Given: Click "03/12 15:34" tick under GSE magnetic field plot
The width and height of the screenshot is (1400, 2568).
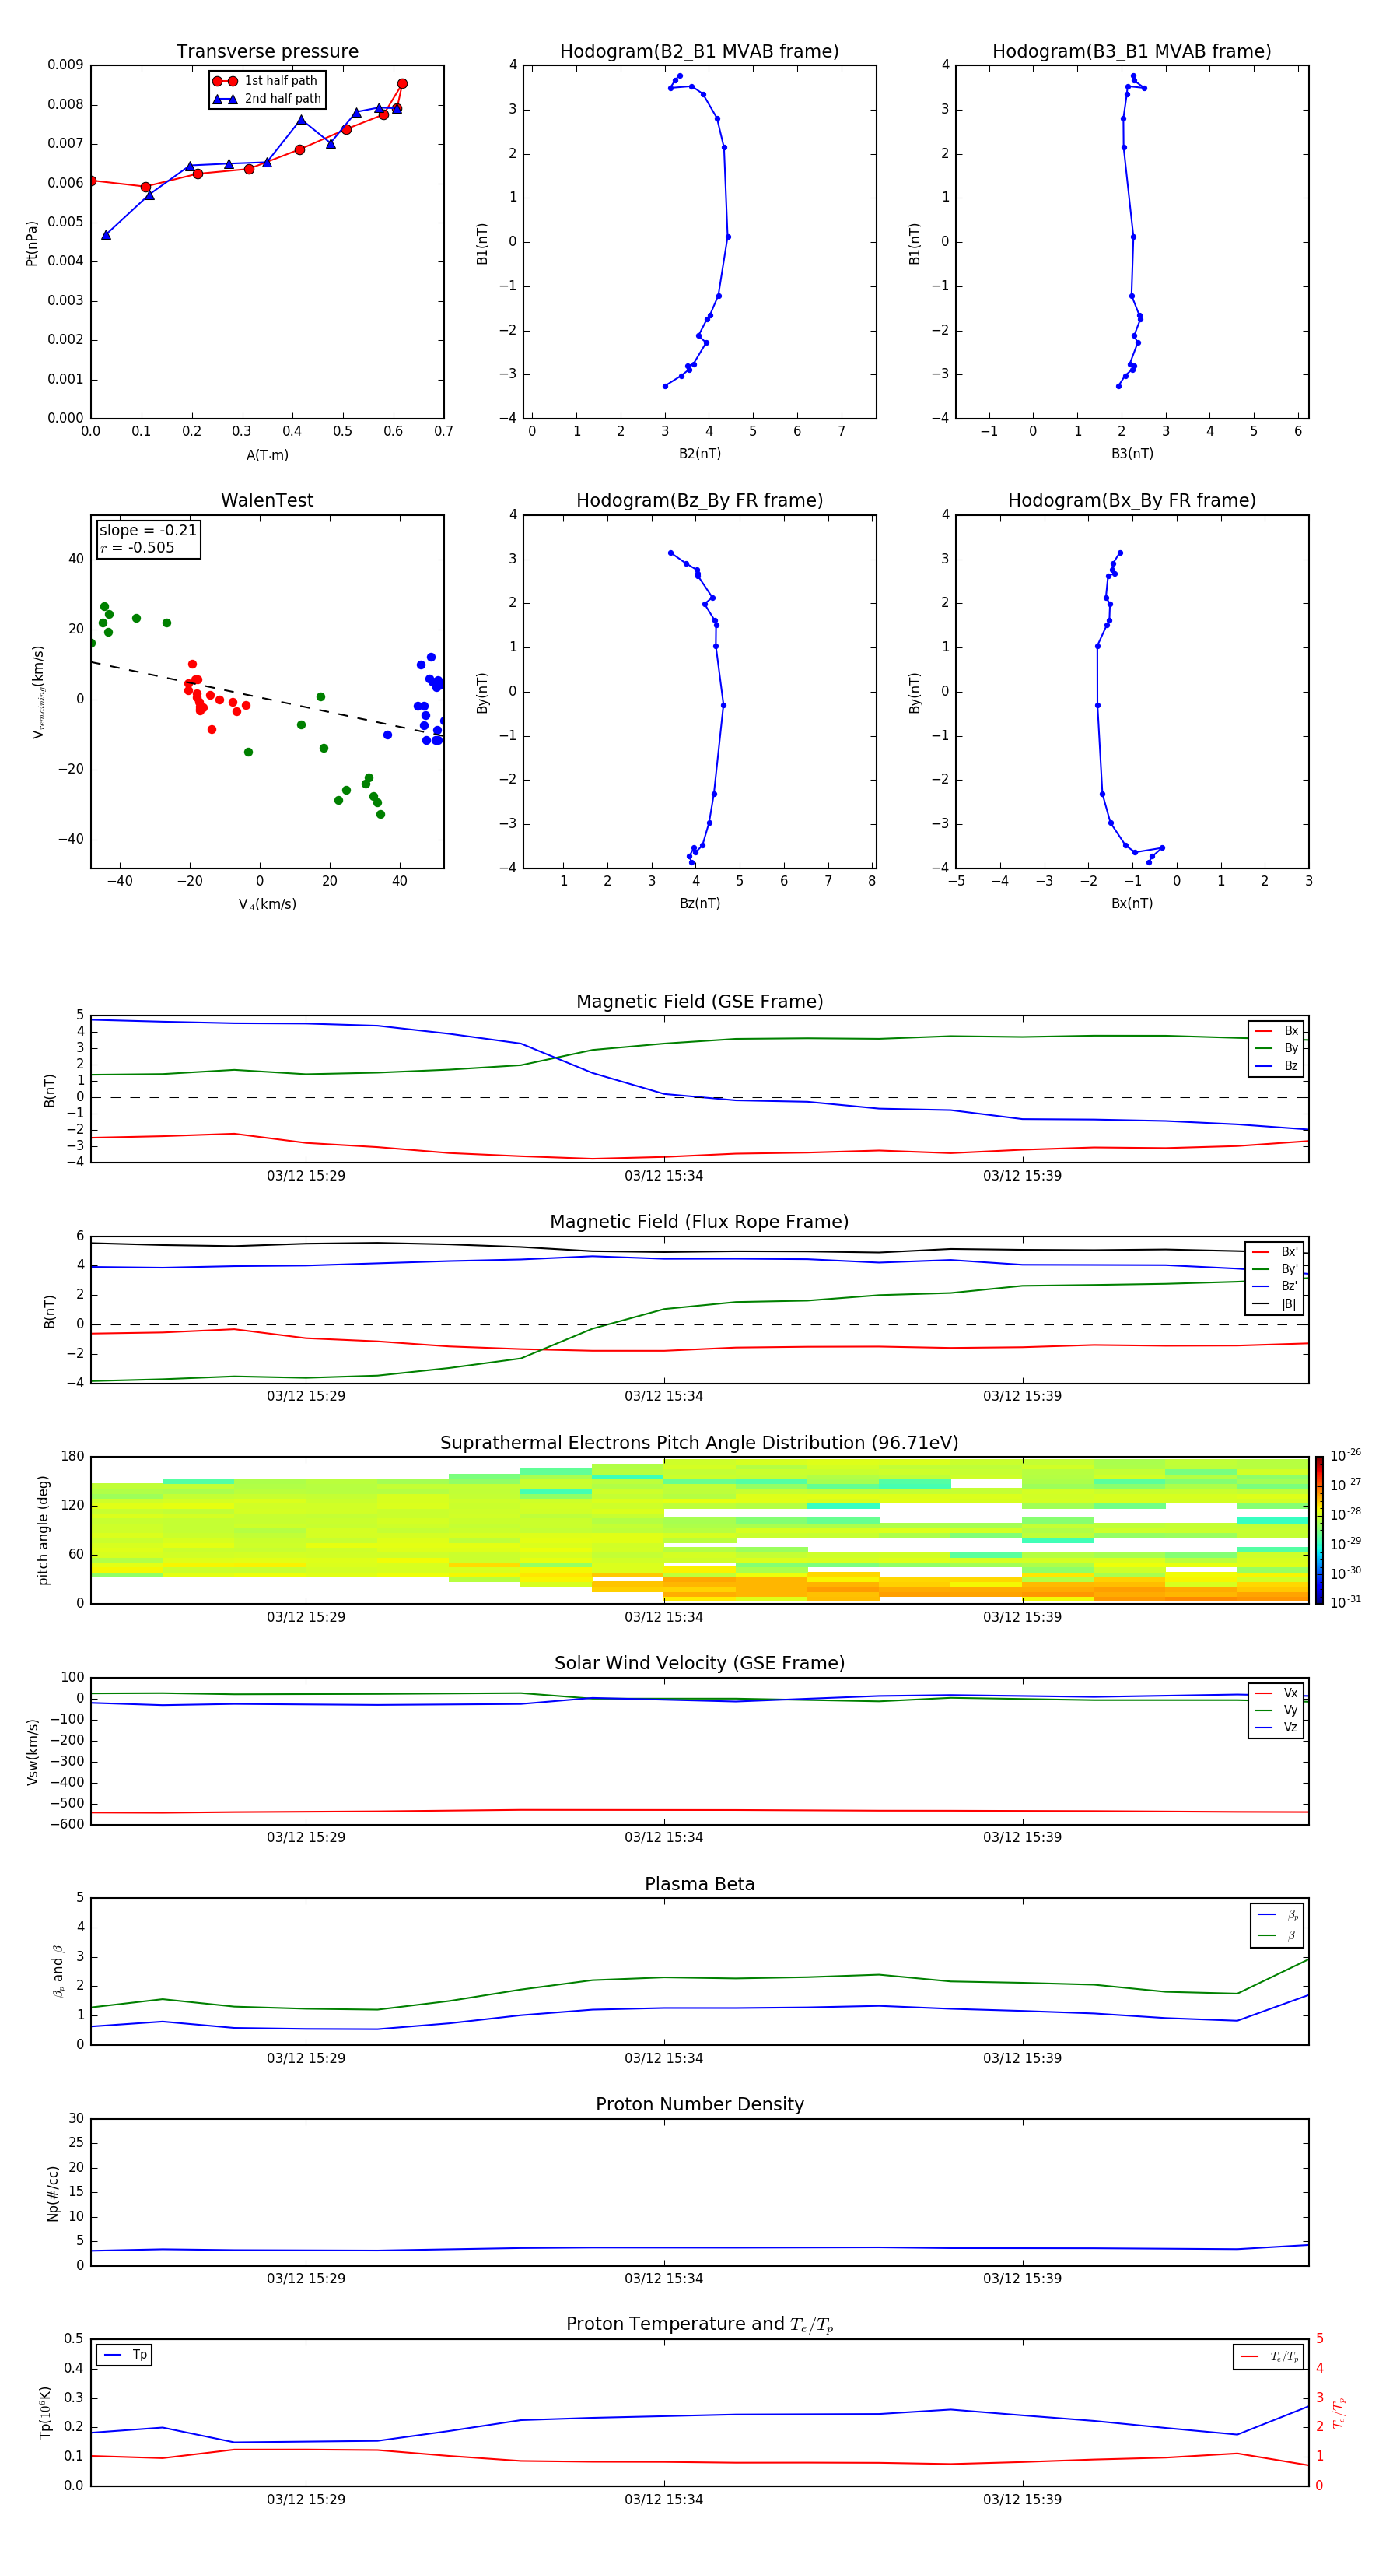Looking at the screenshot, I should coord(663,1177).
